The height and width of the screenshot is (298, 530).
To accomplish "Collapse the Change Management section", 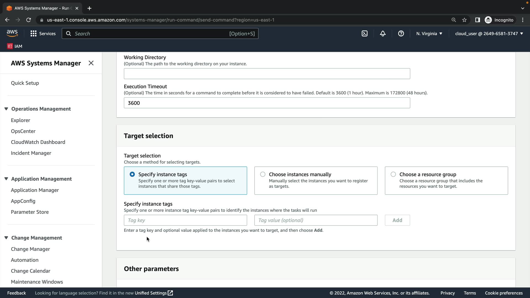I will coord(6,238).
